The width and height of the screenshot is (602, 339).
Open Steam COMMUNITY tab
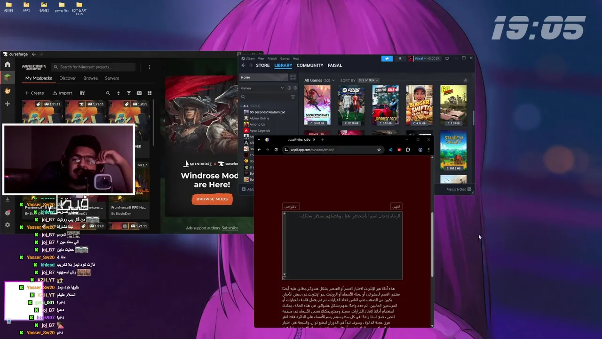point(310,65)
